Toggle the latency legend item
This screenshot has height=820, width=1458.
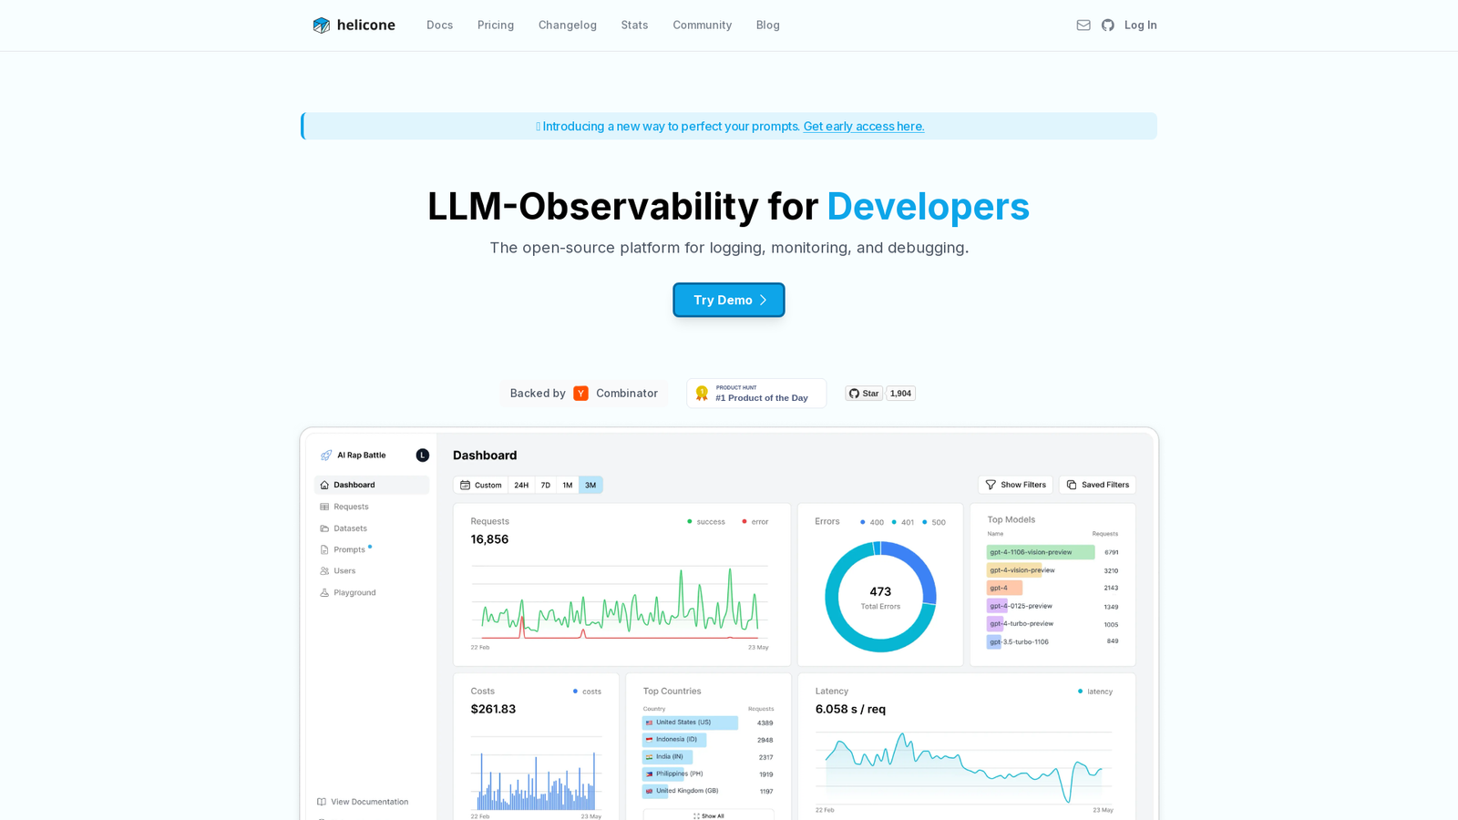pyautogui.click(x=1095, y=692)
